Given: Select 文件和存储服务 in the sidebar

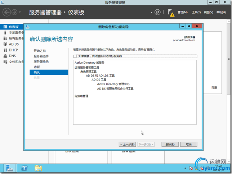Looking at the screenshot, I should [x=12, y=62].
